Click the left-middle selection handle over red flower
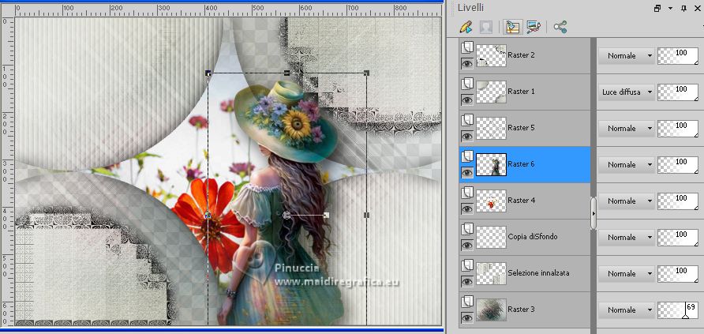 point(208,216)
